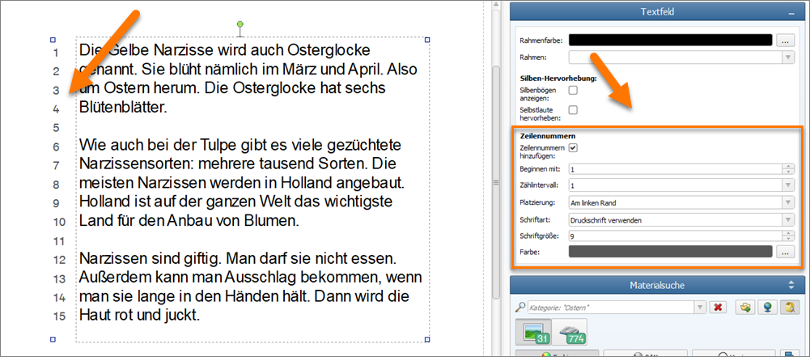Click the ellipsis button next to Rahmenfarbe
This screenshot has width=810, height=357.
click(x=786, y=39)
